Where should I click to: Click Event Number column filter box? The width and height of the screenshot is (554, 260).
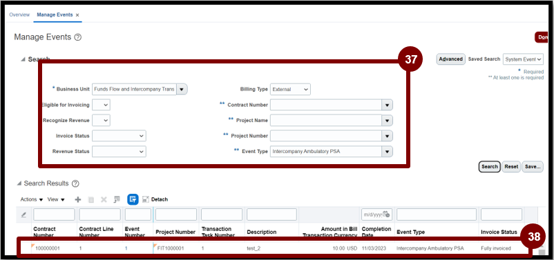pyautogui.click(x=137, y=214)
